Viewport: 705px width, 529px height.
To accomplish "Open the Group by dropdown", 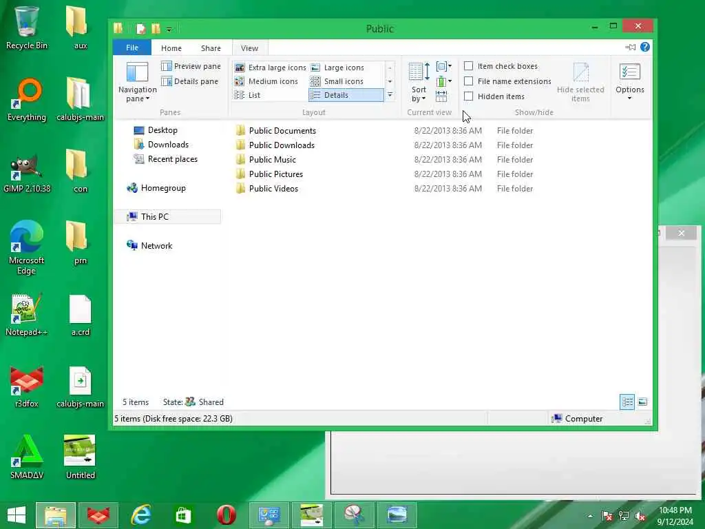I will click(444, 67).
